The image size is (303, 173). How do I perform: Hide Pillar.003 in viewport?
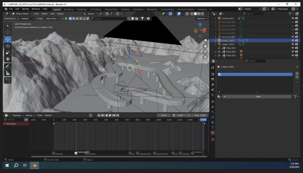point(293,48)
